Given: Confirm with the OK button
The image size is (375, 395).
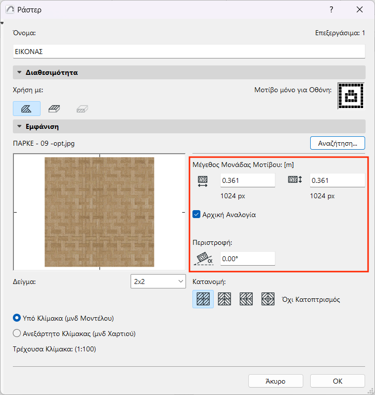Looking at the screenshot, I should tap(337, 381).
